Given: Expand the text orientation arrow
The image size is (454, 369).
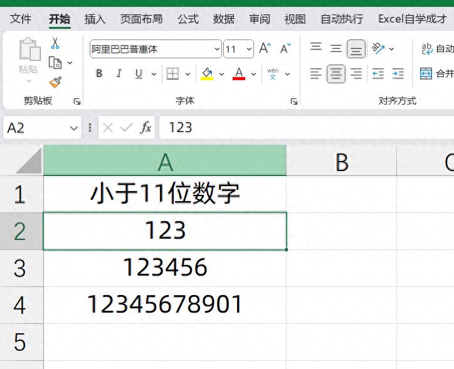Looking at the screenshot, I should tap(391, 49).
